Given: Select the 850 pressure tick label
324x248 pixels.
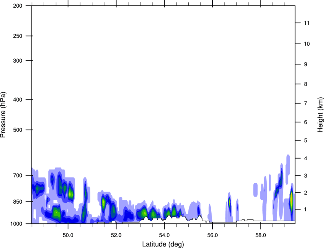Looking at the screenshot, I should [18, 202].
